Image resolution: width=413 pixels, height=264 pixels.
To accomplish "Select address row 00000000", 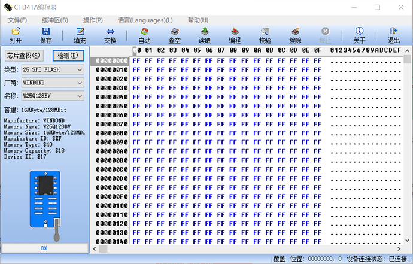I will point(112,61).
